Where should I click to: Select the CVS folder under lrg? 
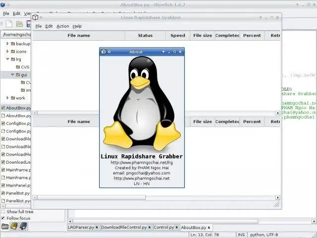23,67
